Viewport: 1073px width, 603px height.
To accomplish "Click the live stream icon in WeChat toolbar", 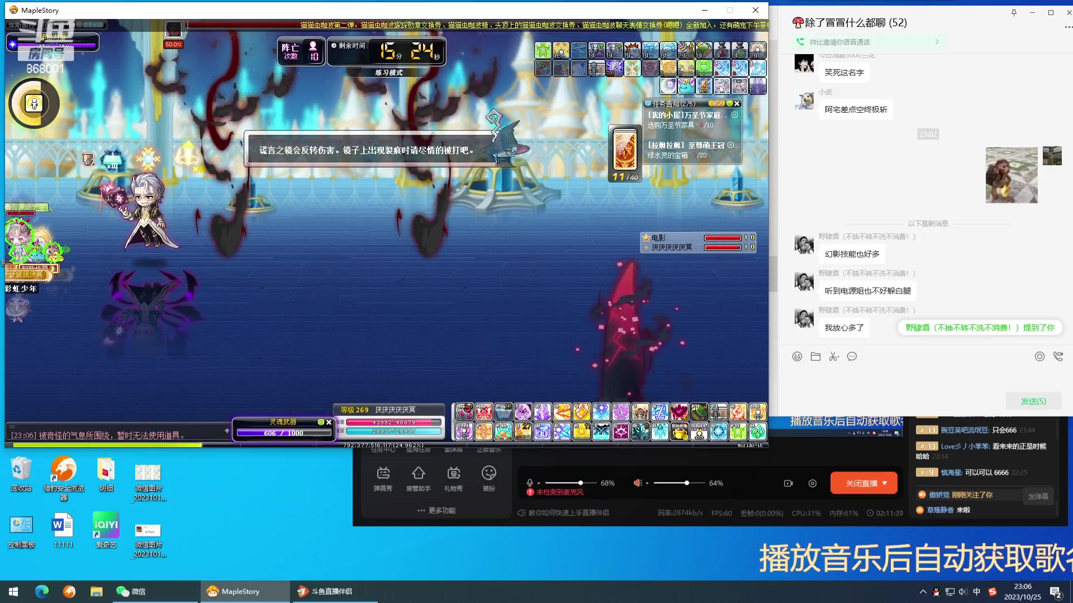I will coord(1039,356).
